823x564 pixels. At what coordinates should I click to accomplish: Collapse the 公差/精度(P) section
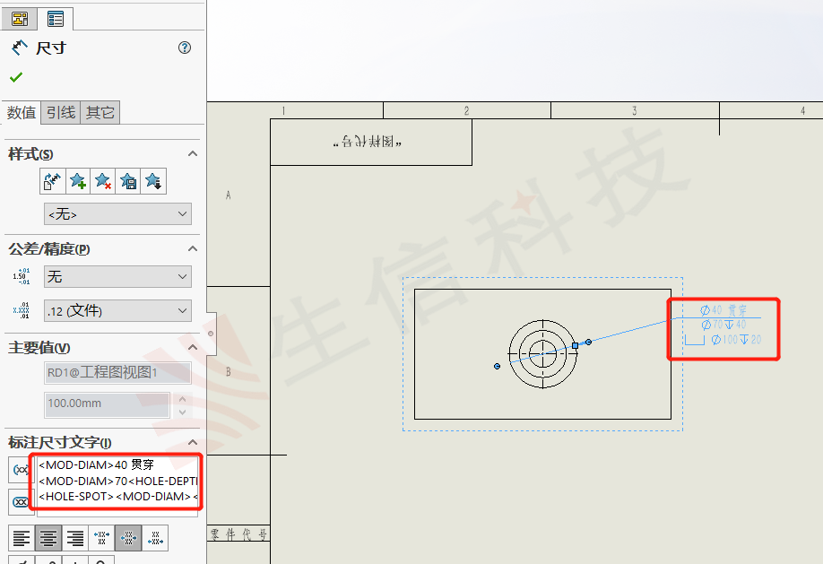point(193,249)
